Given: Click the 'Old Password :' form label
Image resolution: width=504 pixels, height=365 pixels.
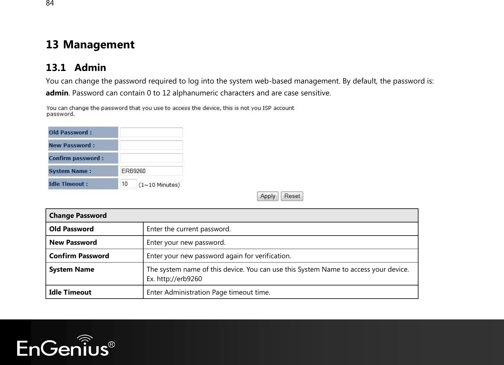Looking at the screenshot, I should [83, 132].
